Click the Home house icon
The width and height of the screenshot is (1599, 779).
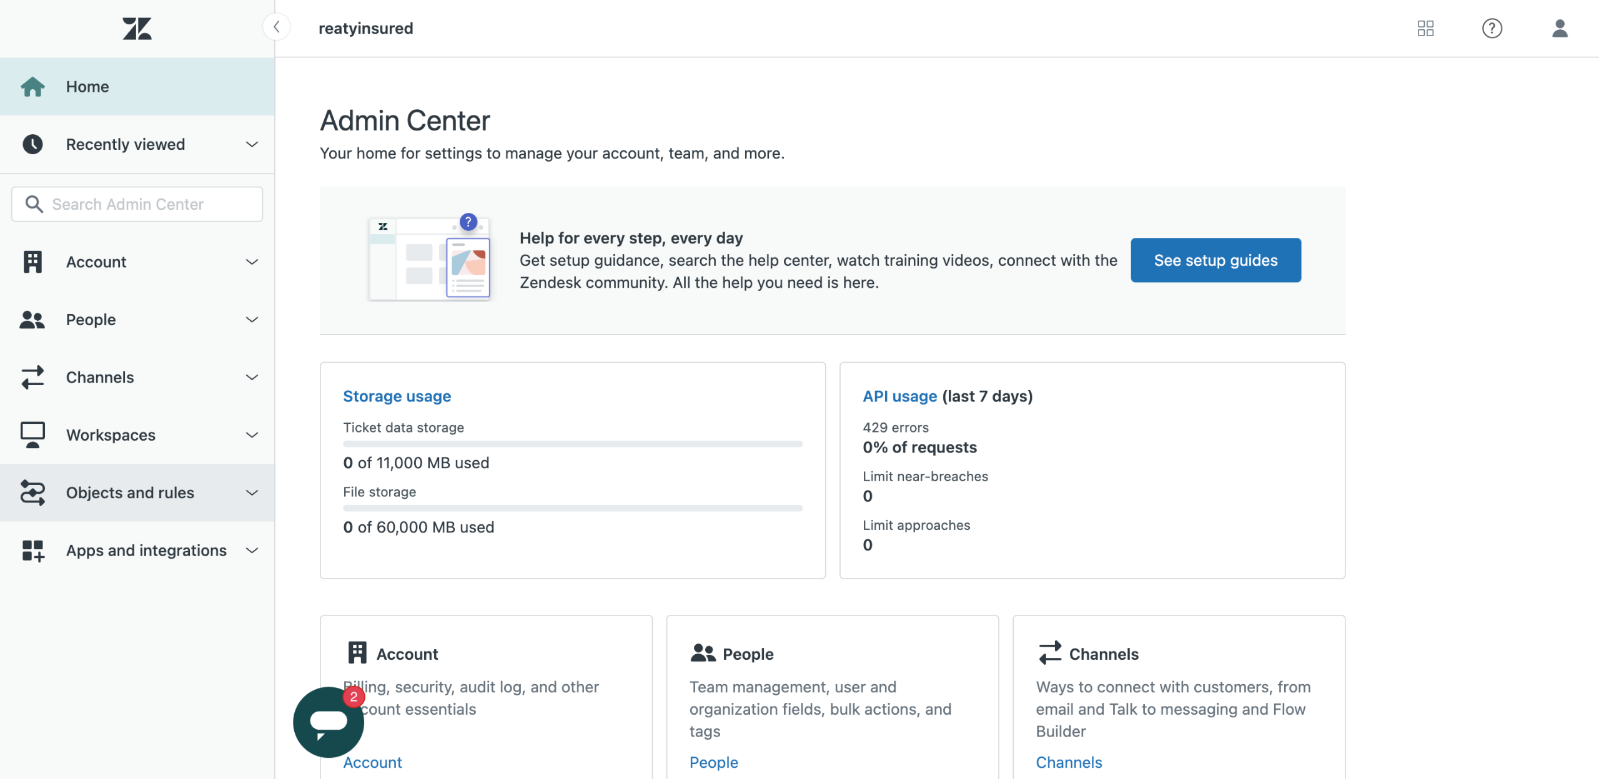[32, 87]
